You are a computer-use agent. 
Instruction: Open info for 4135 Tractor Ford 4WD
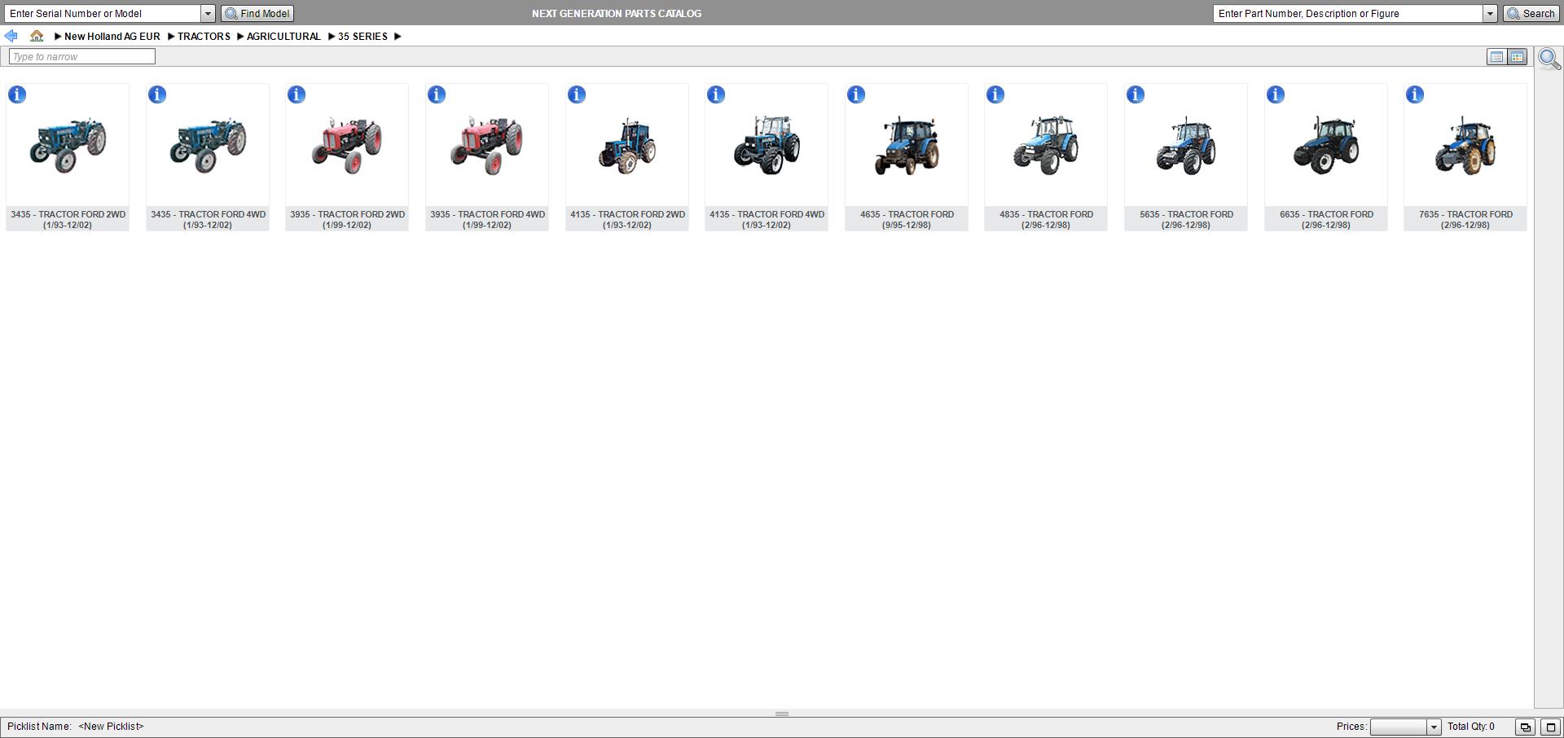(x=716, y=94)
